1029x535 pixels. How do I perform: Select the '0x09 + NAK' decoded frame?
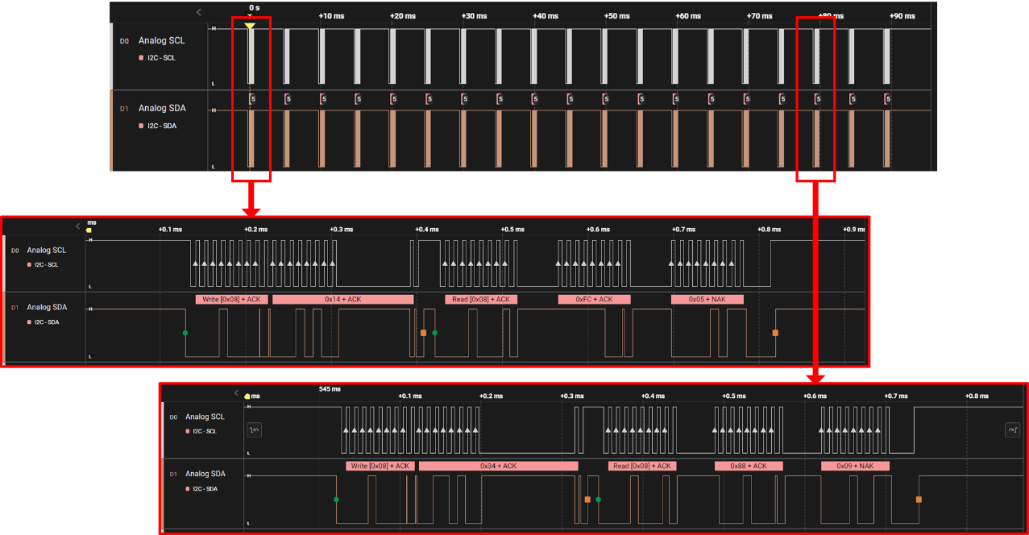[855, 466]
